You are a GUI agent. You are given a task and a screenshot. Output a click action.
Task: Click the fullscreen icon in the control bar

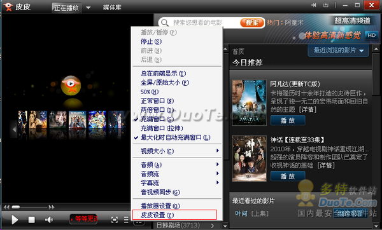click(115, 220)
